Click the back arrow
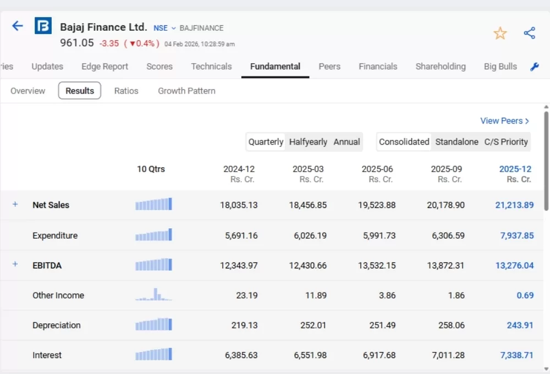Image resolution: width=550 pixels, height=374 pixels. [x=17, y=25]
